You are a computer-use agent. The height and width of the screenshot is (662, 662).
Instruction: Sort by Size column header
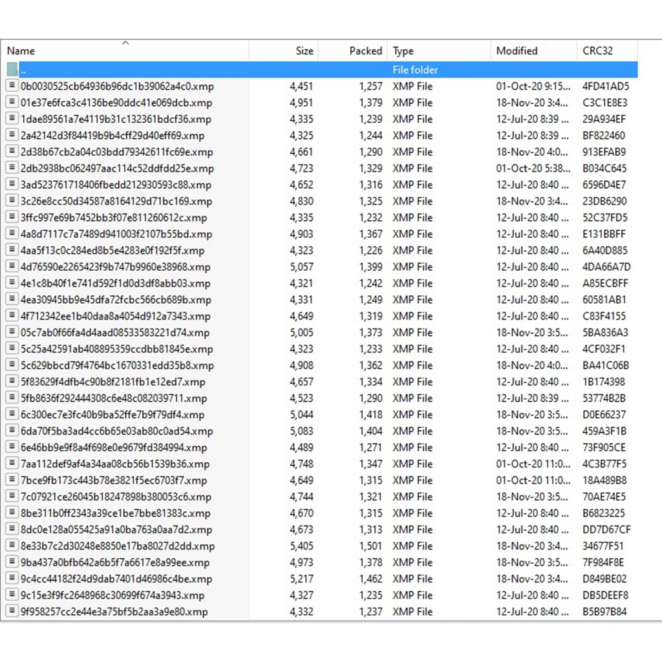click(304, 51)
